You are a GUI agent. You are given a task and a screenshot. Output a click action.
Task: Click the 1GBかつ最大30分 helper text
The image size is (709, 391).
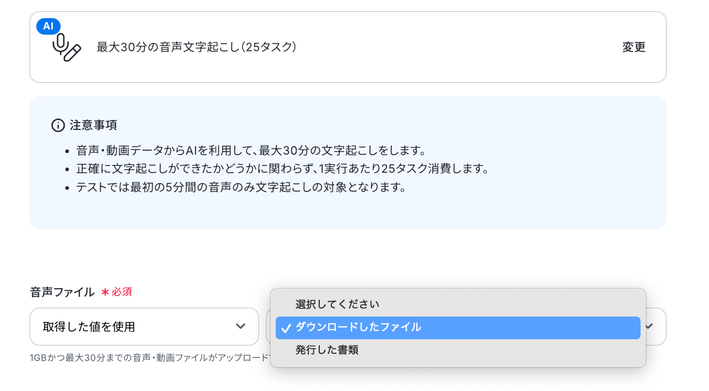(150, 358)
